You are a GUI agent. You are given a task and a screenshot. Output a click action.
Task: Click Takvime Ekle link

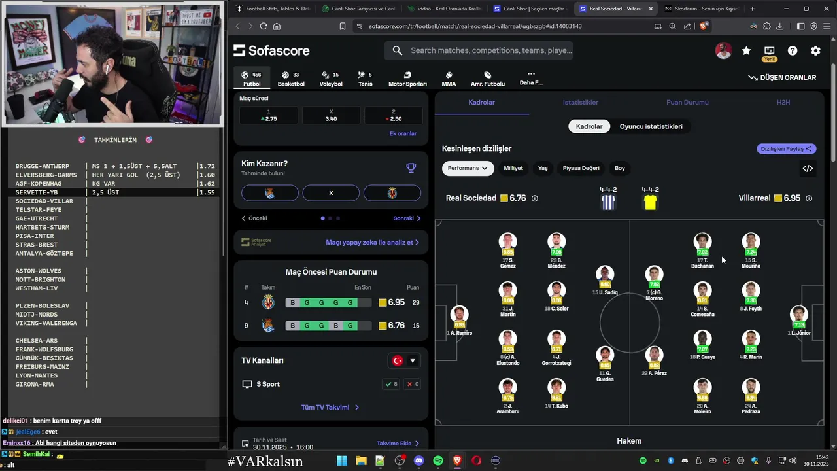(399, 443)
